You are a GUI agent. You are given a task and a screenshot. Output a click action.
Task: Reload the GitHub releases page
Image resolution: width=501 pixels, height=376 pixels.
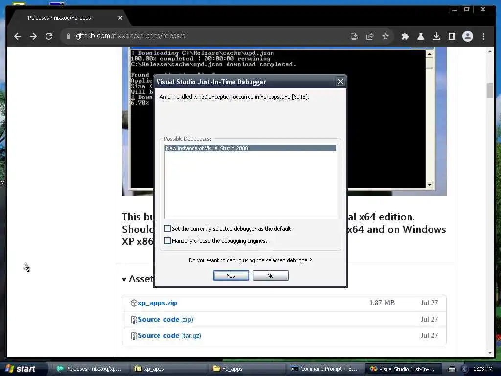pyautogui.click(x=49, y=36)
